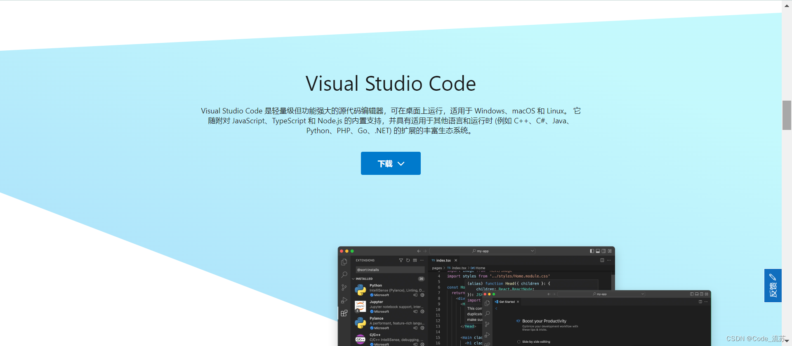792x346 pixels.
Task: Open Explorer icon in front VS Code window
Action: [x=487, y=303]
